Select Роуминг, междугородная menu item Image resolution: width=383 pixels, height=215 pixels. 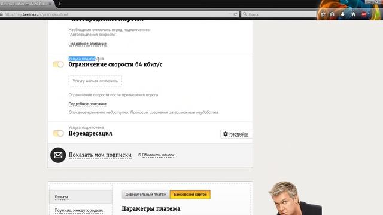pos(79,210)
